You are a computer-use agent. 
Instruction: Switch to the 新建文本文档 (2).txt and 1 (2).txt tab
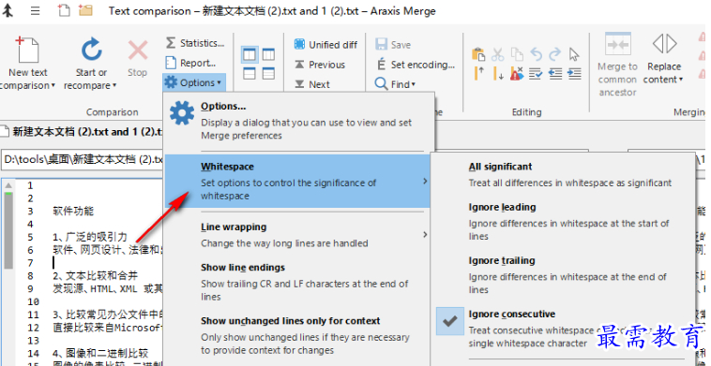coord(82,132)
